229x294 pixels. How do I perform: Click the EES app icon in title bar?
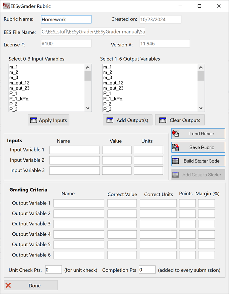6,6
